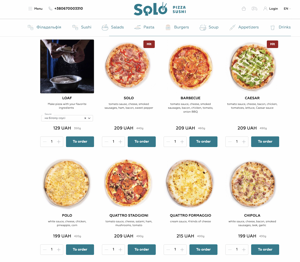Select the Soup bowl category icon
The height and width of the screenshot is (262, 300).
tap(203, 27)
